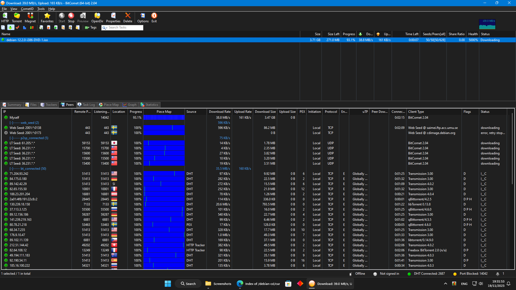The width and height of the screenshot is (516, 290).
Task: Click the green DHT Connected indicator
Action: [x=409, y=274]
